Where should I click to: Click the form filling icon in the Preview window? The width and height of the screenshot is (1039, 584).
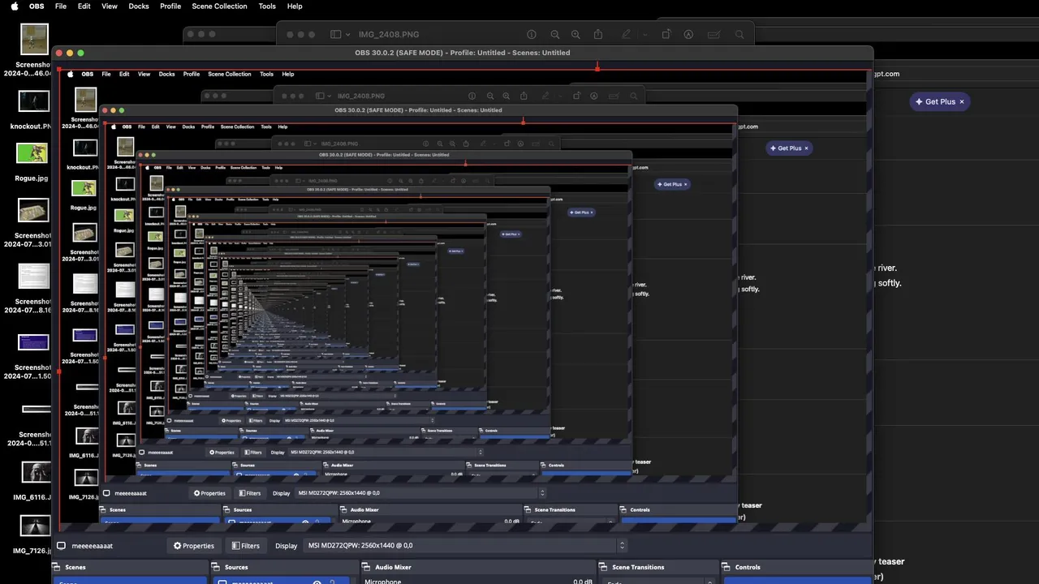click(x=714, y=35)
